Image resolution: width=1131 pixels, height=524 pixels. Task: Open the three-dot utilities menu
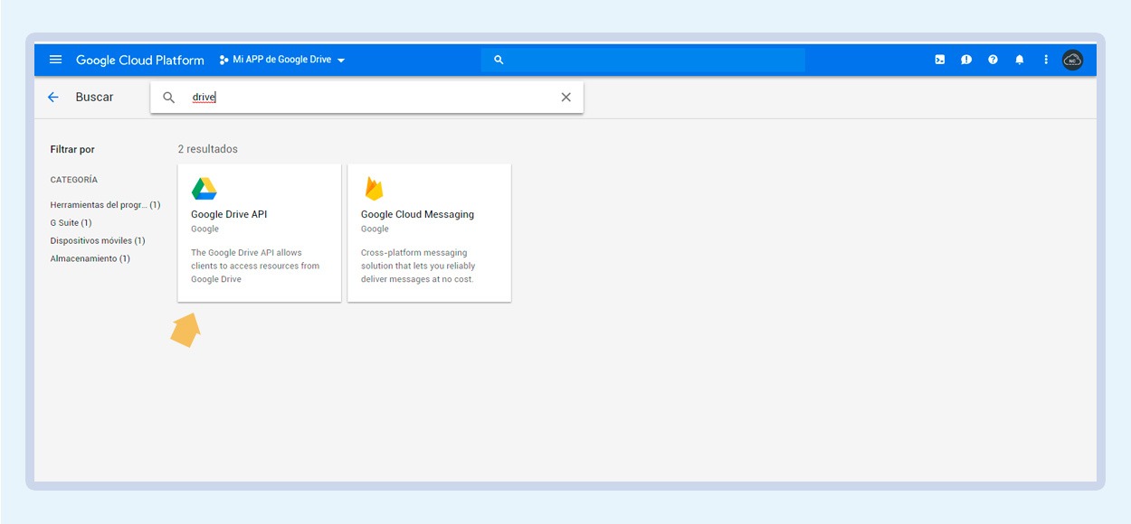1046,60
